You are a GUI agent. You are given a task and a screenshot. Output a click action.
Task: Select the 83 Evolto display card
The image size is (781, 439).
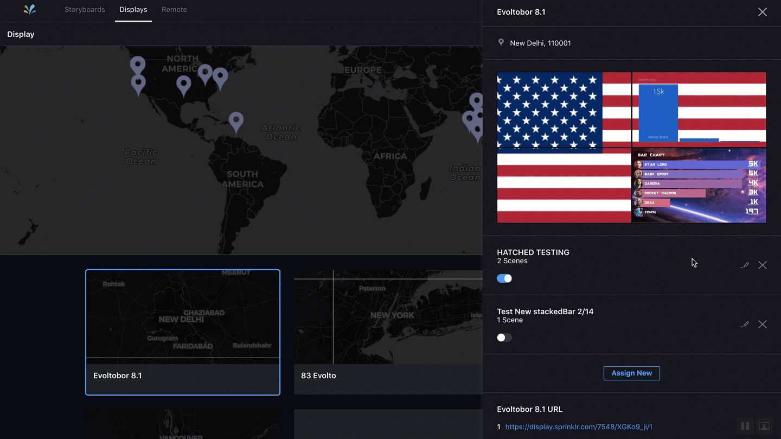click(x=388, y=332)
